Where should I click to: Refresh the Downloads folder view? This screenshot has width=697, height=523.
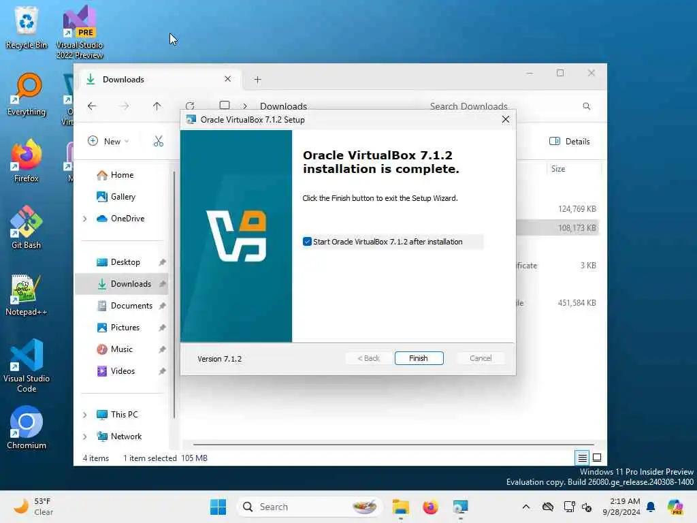pos(190,106)
